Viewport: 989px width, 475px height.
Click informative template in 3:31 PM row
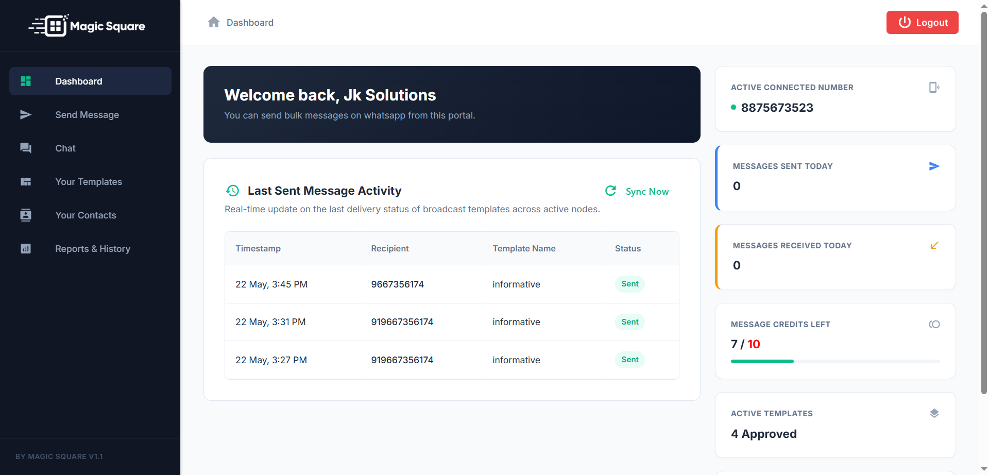[516, 322]
